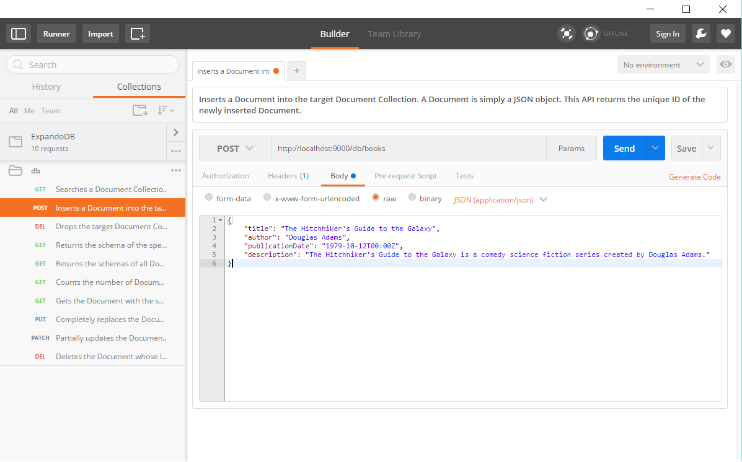The image size is (742, 462).
Task: Select the Inserts a Document request tab
Action: [238, 71]
